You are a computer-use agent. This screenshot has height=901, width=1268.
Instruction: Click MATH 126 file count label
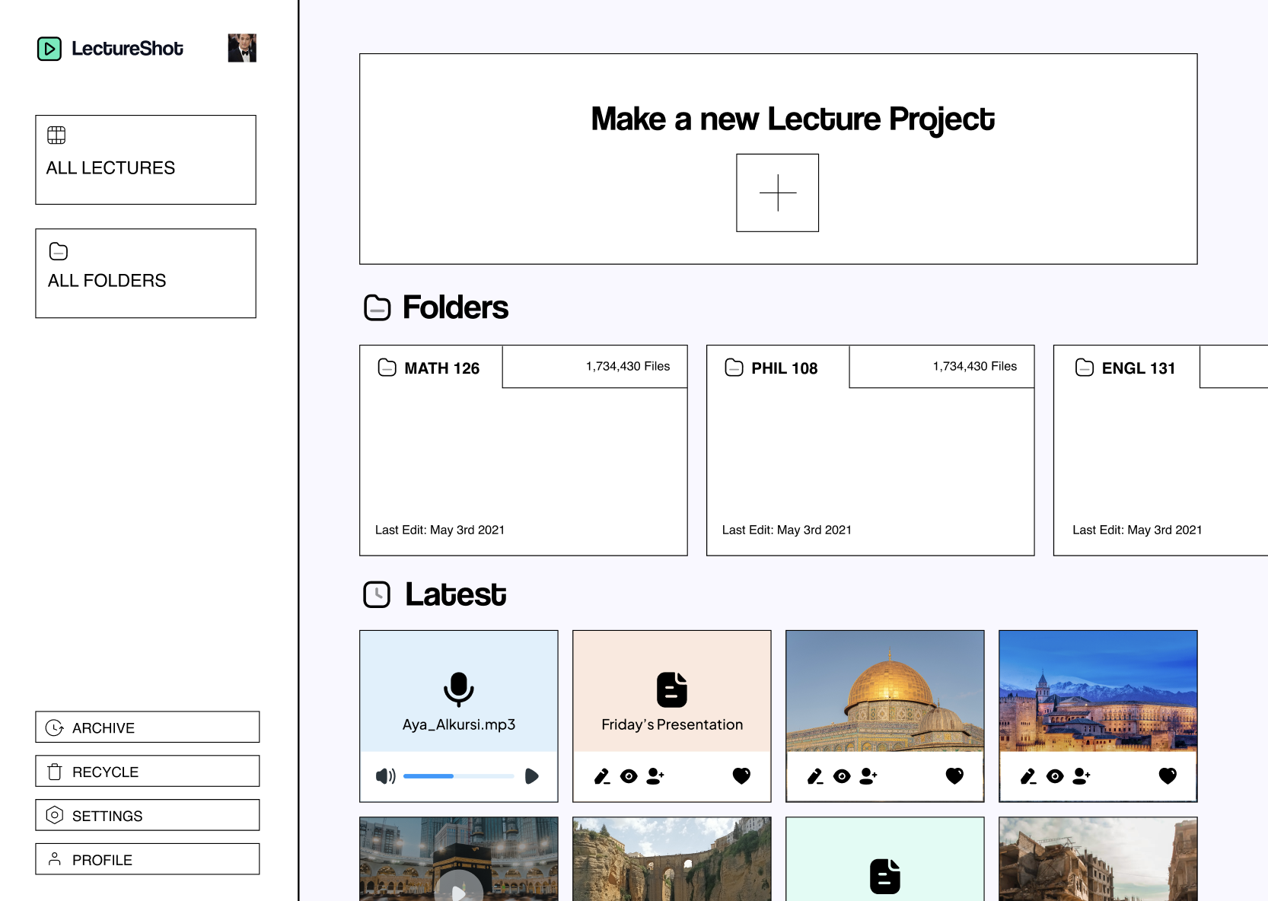pos(628,366)
